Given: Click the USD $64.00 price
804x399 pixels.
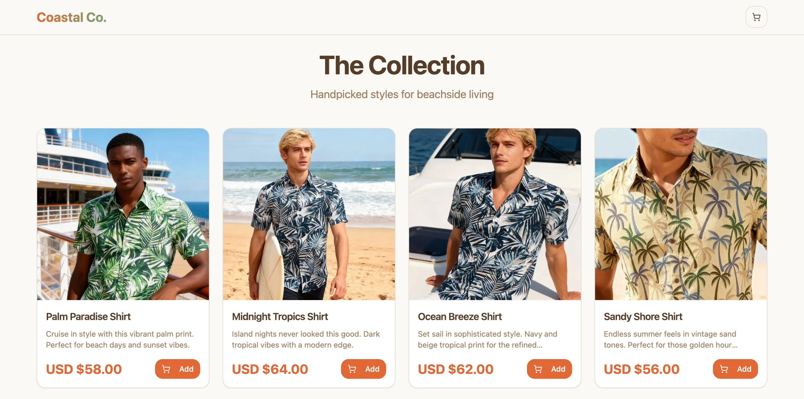Looking at the screenshot, I should click(x=270, y=369).
